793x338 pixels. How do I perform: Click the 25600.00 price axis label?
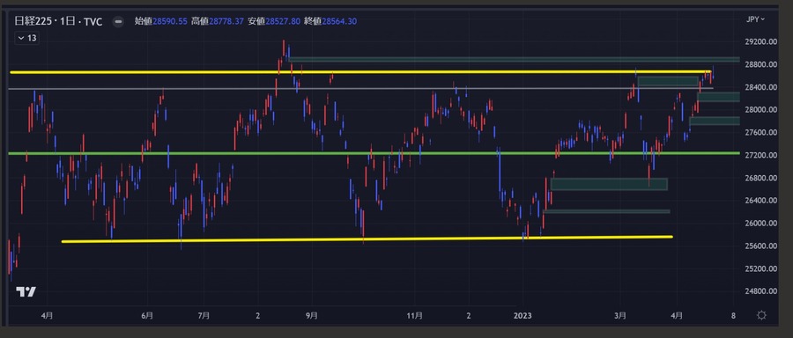pos(760,246)
